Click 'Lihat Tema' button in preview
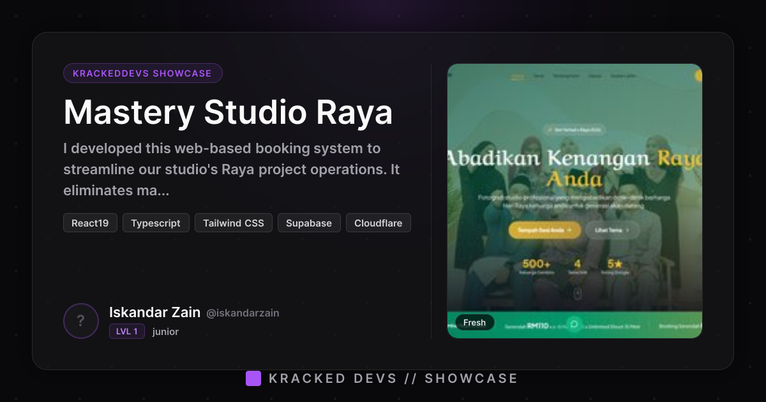 click(x=612, y=230)
